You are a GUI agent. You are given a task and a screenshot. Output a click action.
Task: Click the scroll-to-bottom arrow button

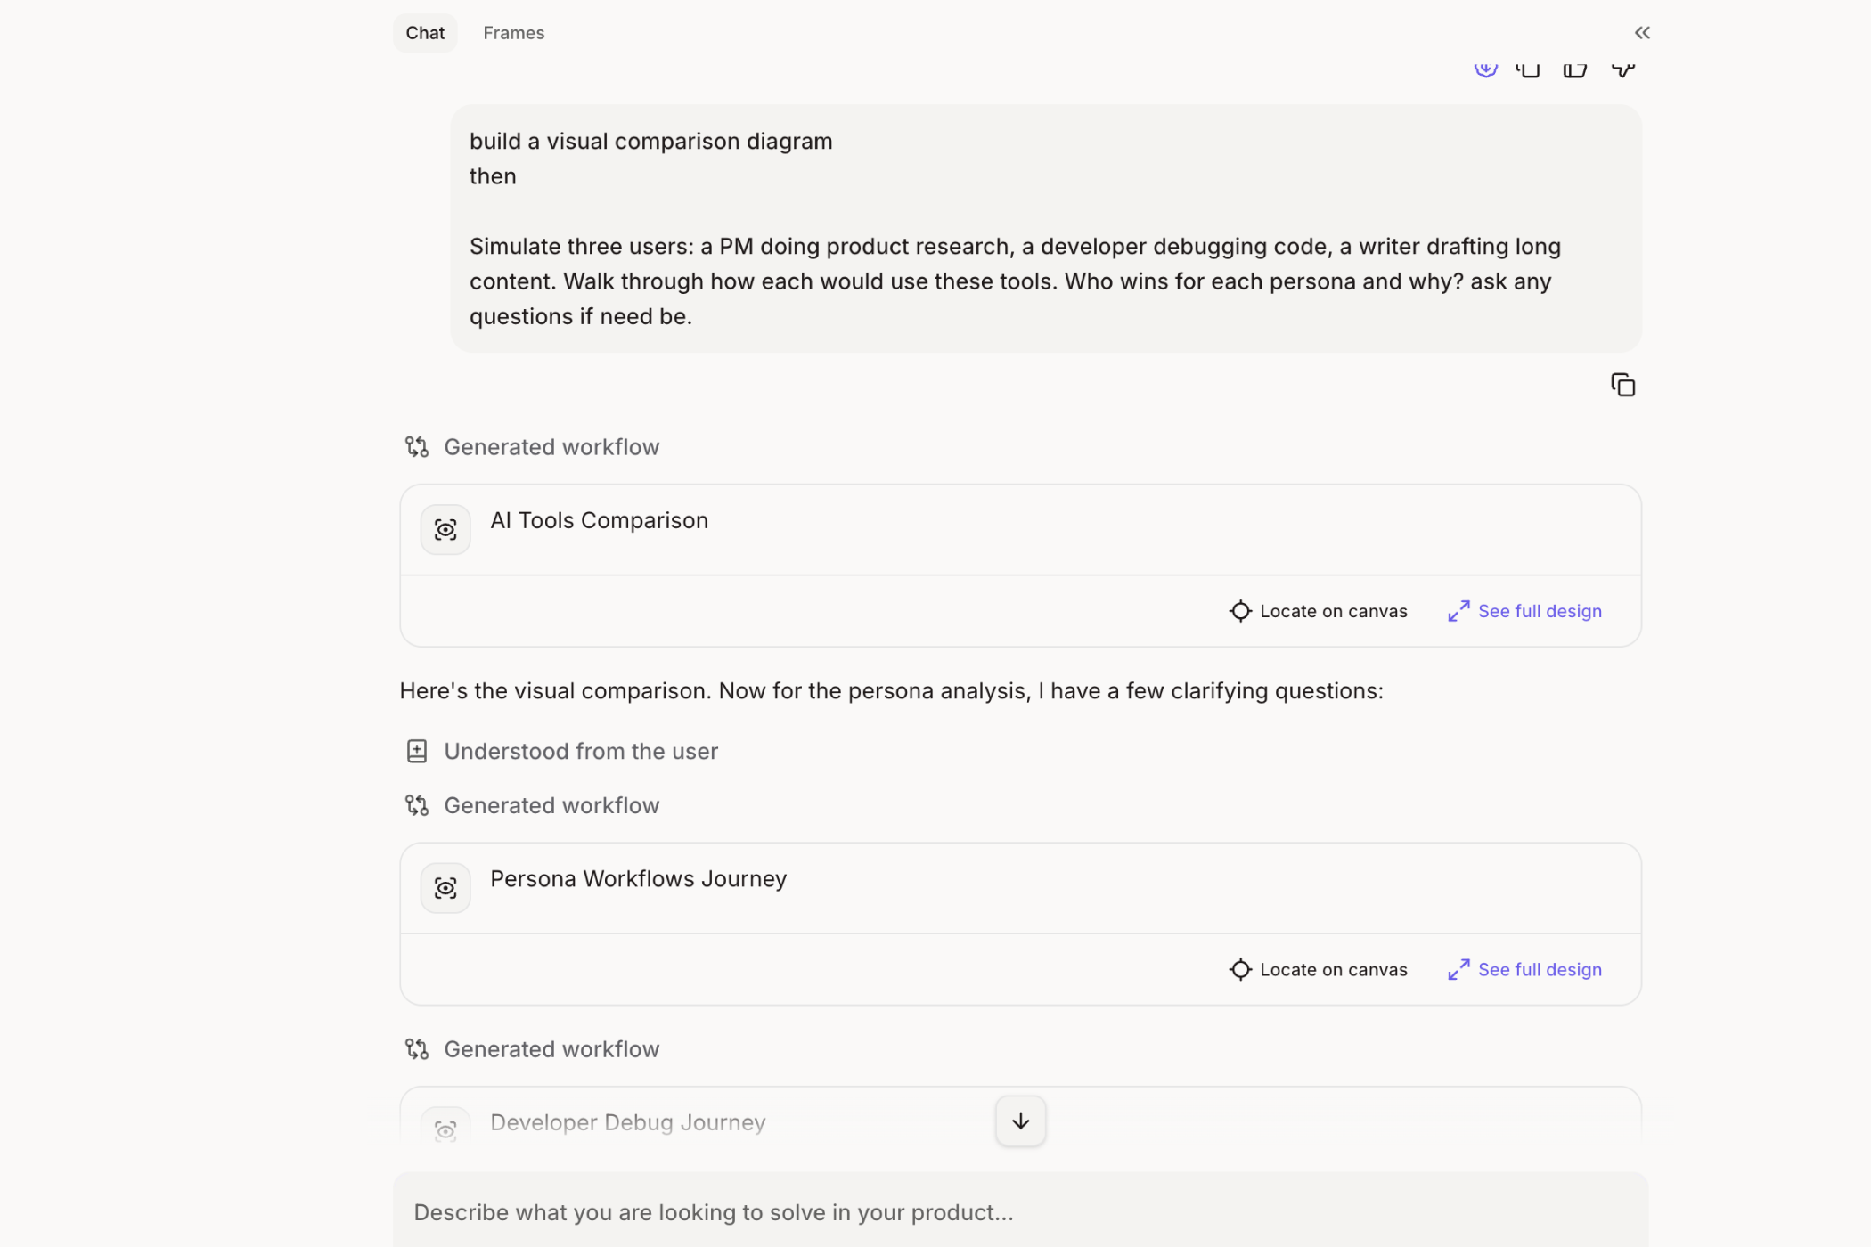click(1020, 1121)
